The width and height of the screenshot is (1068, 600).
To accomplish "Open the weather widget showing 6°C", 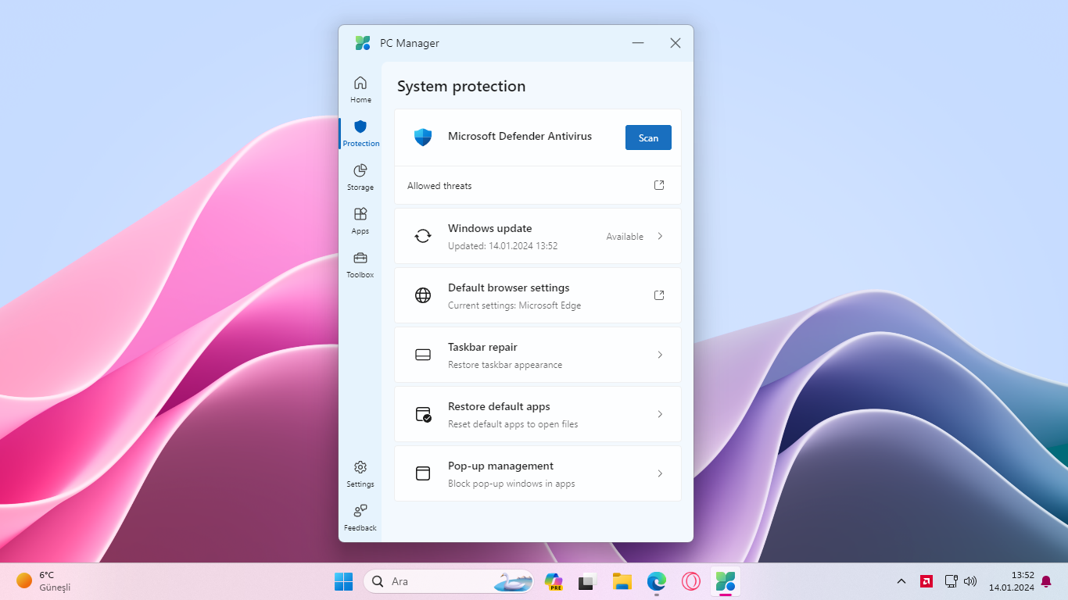I will pos(44,581).
